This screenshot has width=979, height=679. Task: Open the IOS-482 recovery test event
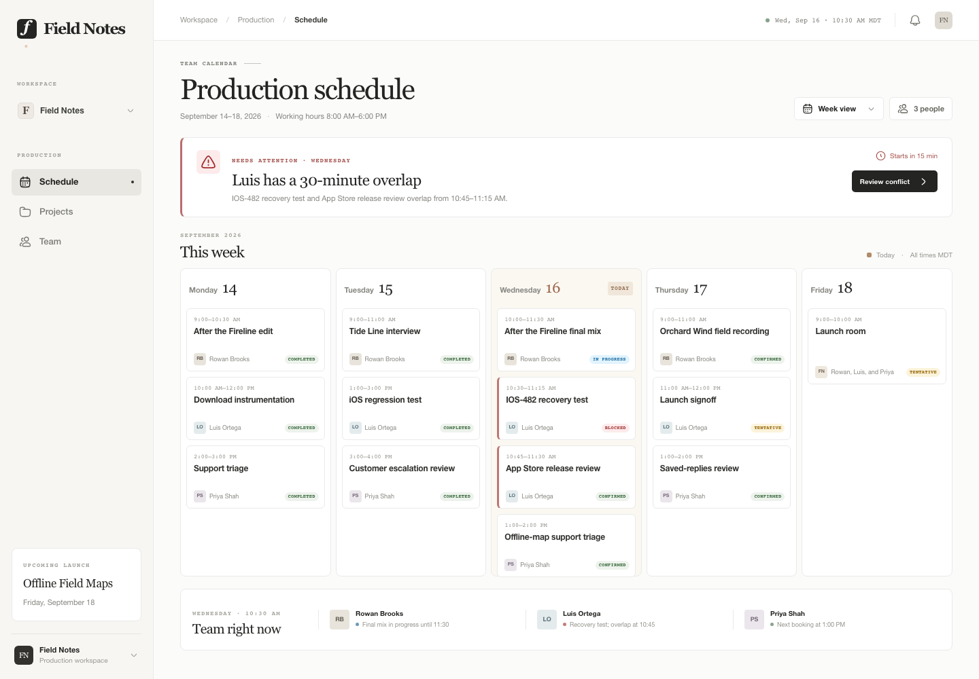coord(566,408)
